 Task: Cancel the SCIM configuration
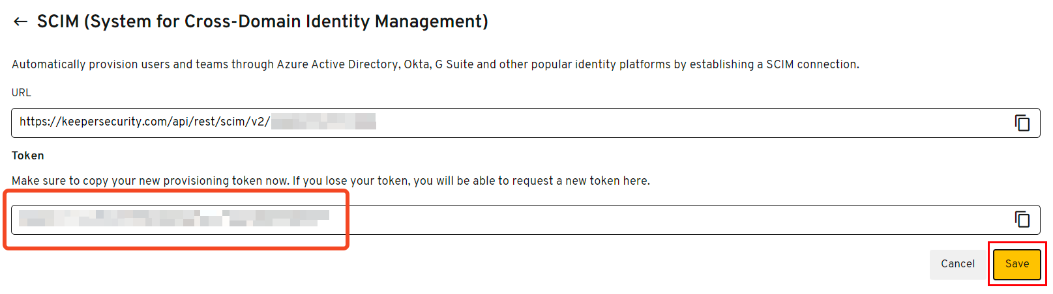pyautogui.click(x=957, y=264)
